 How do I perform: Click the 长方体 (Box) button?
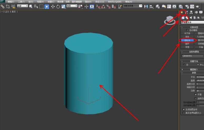pyautogui.click(x=187, y=33)
